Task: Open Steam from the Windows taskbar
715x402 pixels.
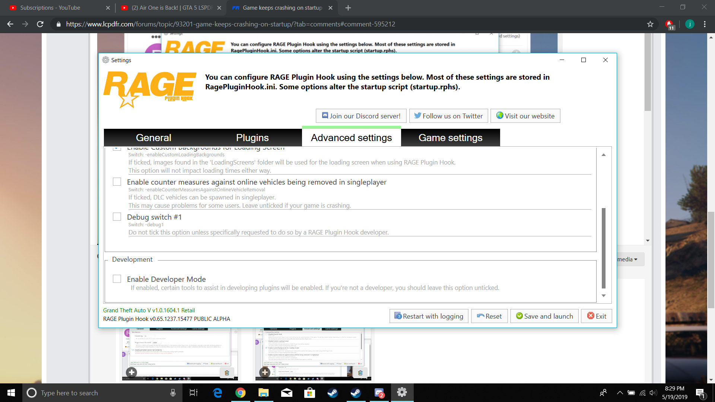Action: pos(333,393)
